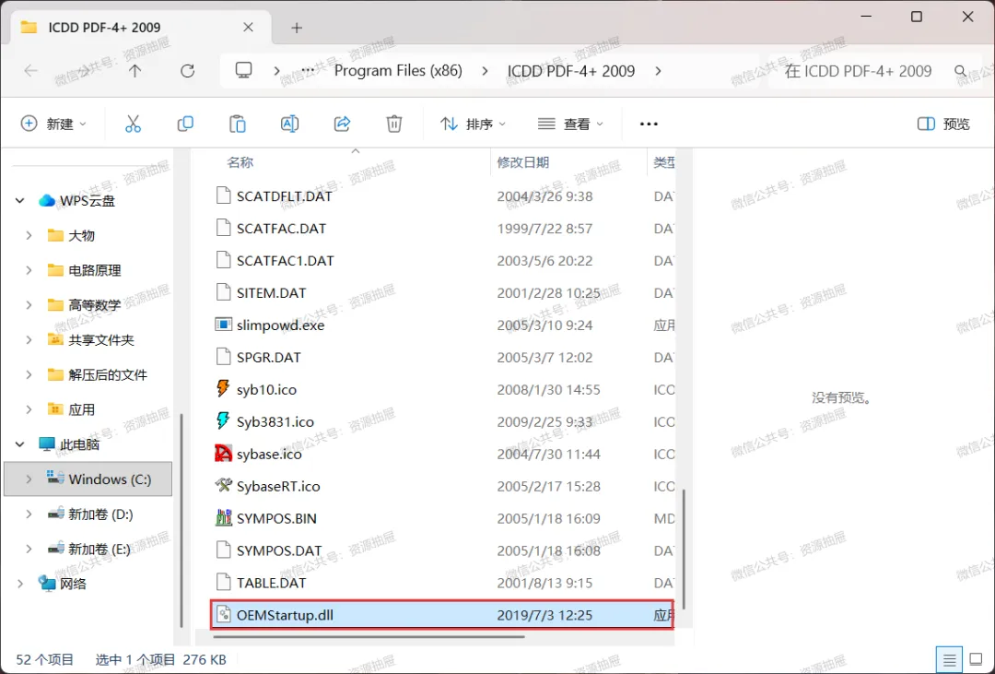The image size is (995, 674).
Task: Open the 查看 view dropdown
Action: tap(570, 124)
